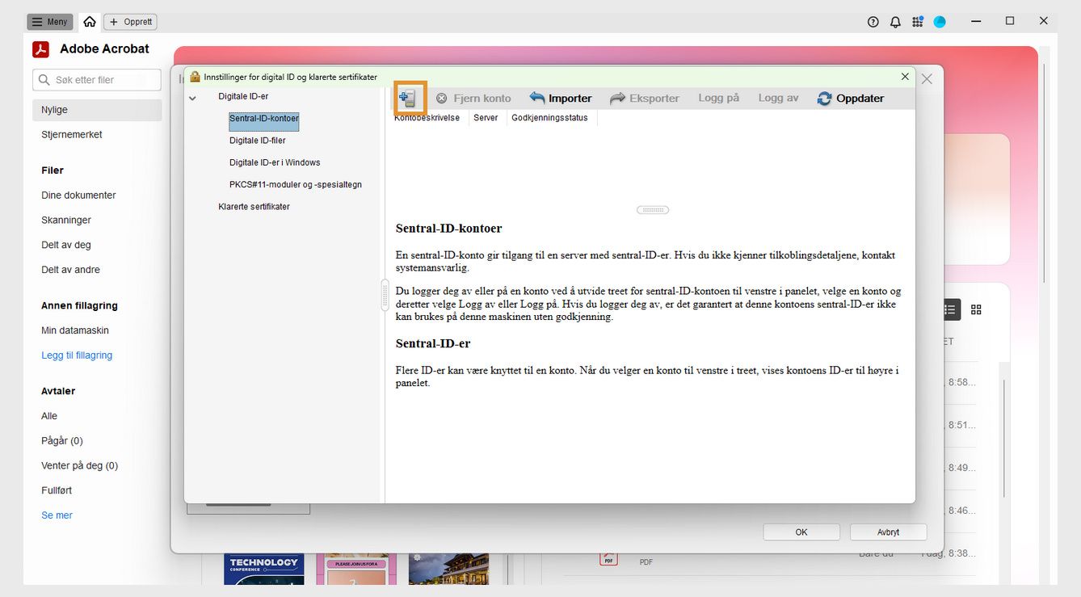Open the account profile avatar

coord(940,22)
